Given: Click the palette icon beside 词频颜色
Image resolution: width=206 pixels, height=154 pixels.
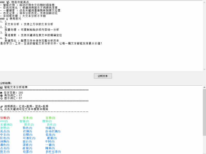Looking at the screenshot, I should pyautogui.click(x=2, y=106).
